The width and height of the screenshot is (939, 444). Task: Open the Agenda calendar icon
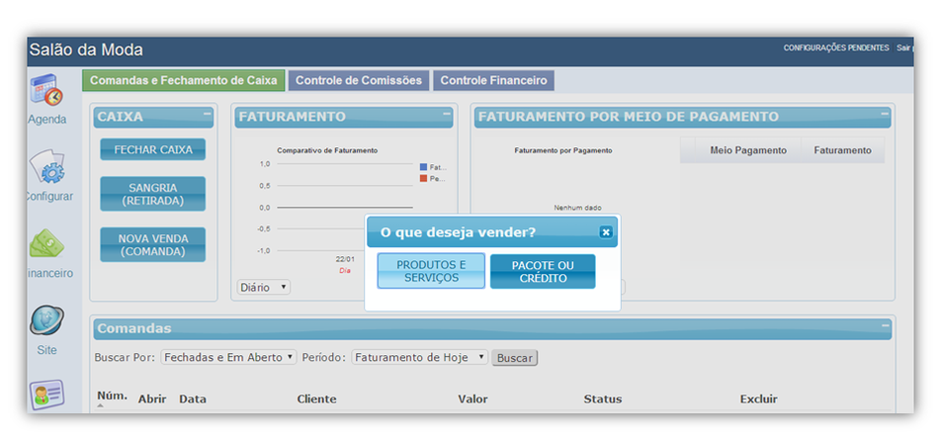pyautogui.click(x=46, y=90)
